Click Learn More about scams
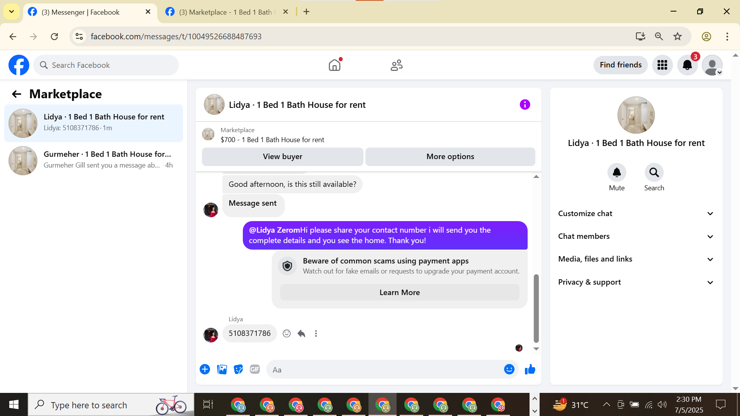The height and width of the screenshot is (416, 740). (399, 292)
